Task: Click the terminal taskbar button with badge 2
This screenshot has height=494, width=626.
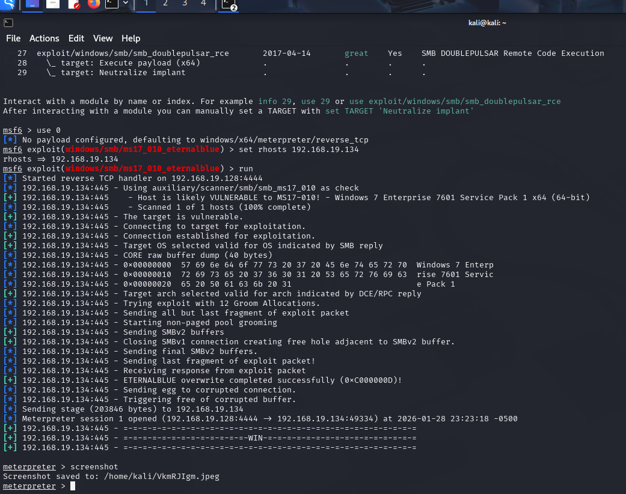Action: 229,4
